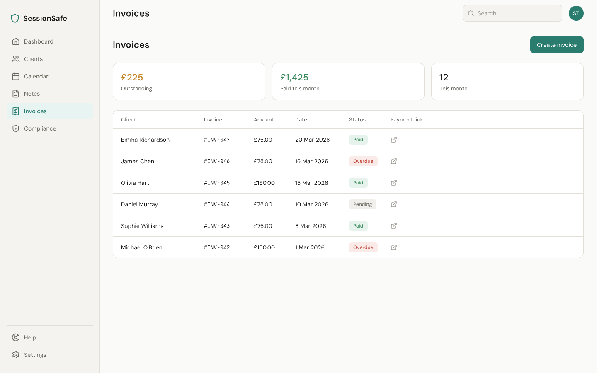Click the Pending status badge for Daniel Murray
This screenshot has width=597, height=373.
[x=362, y=204]
